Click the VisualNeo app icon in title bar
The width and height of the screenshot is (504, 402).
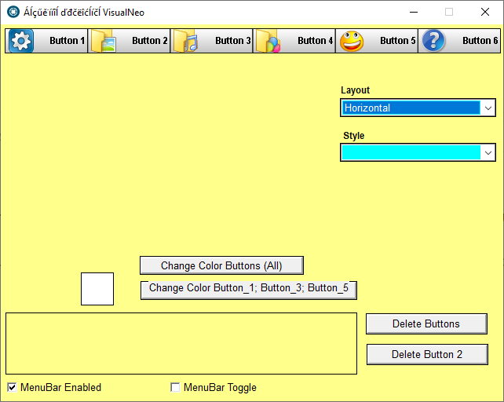[13, 13]
